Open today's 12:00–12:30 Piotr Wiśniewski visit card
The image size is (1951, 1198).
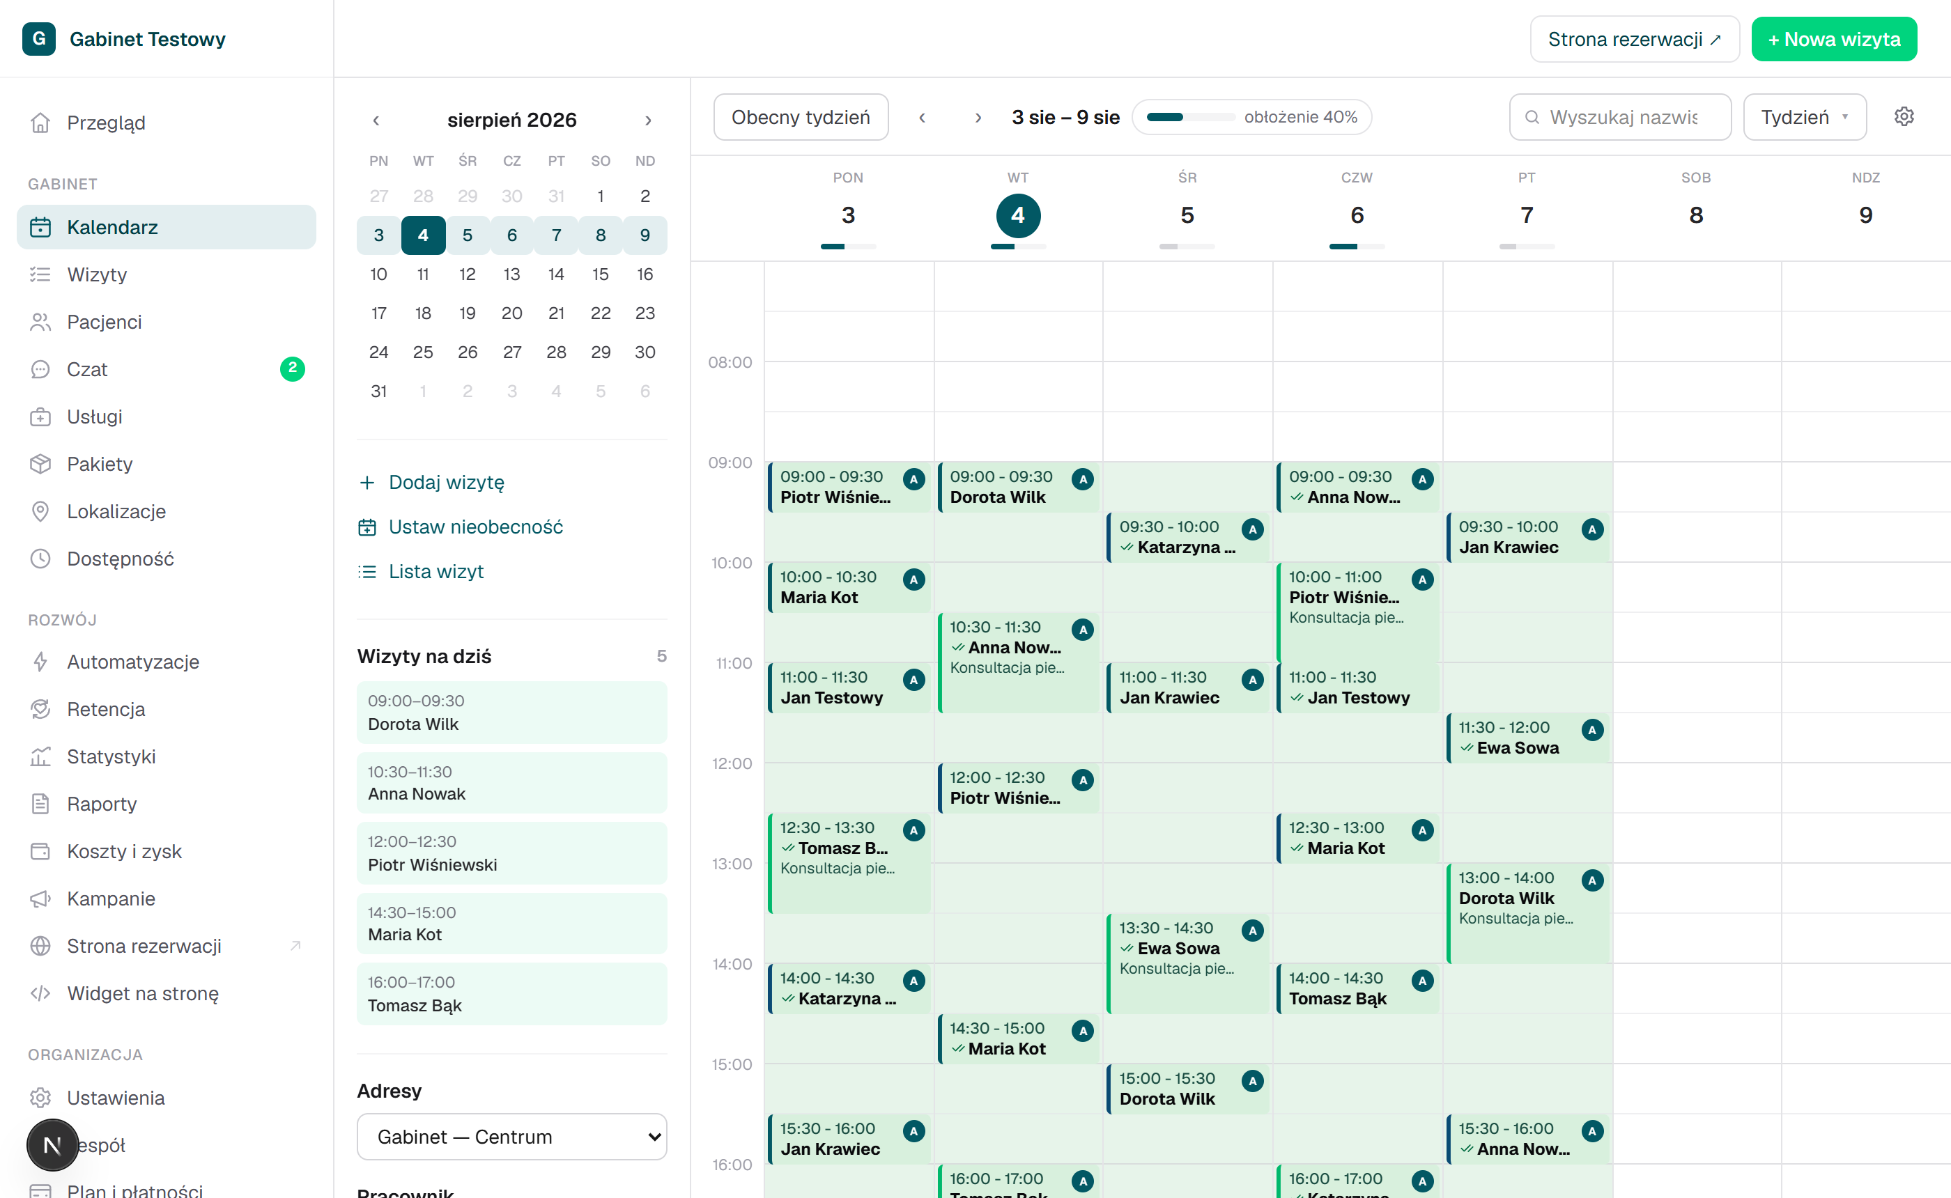512,853
